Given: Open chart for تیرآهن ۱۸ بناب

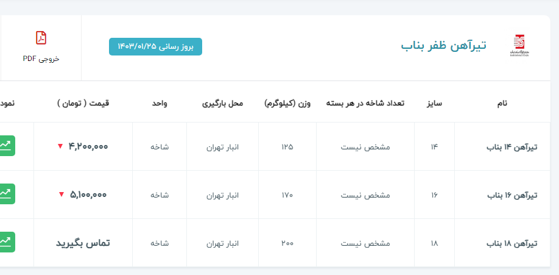Looking at the screenshot, I should 5,242.
